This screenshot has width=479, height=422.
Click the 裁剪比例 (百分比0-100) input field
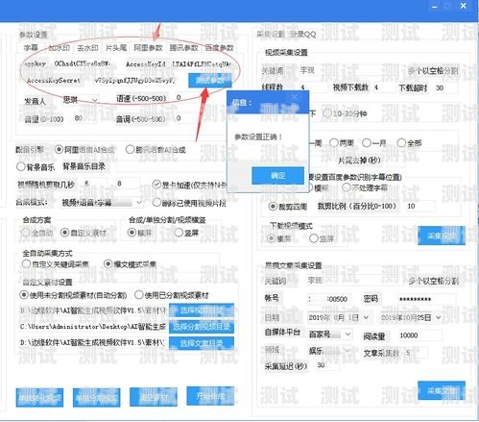point(420,206)
